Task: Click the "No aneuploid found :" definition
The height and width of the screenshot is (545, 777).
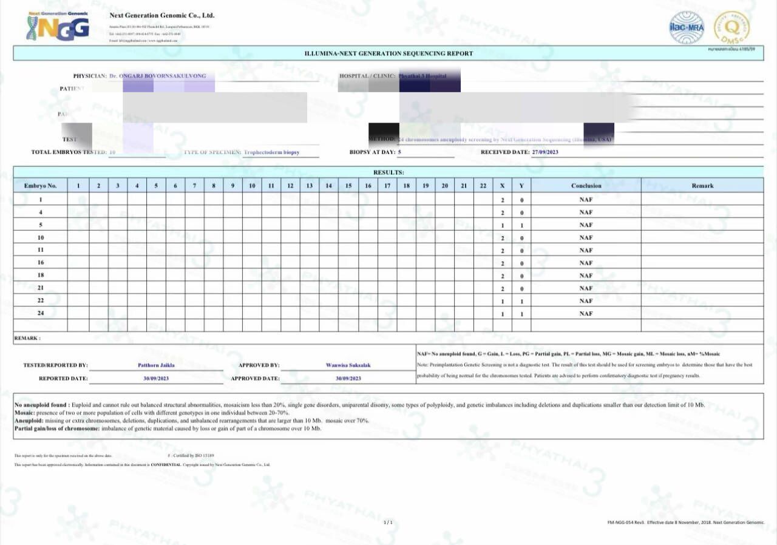Action: click(359, 405)
